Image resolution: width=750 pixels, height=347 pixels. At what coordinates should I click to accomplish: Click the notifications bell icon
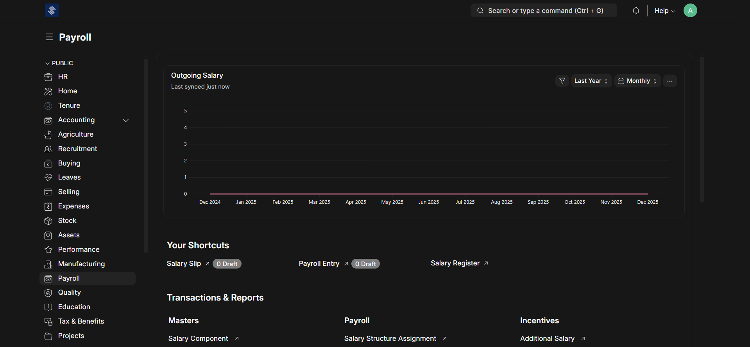tap(635, 11)
